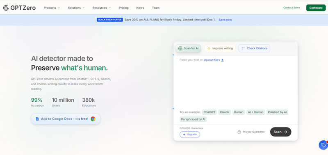Click the Privacy Guarantee link
This screenshot has height=155, width=328.
click(251, 132)
